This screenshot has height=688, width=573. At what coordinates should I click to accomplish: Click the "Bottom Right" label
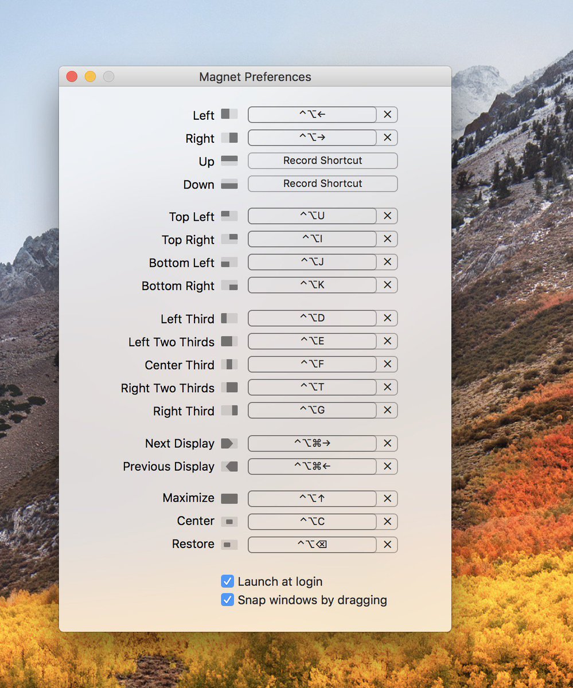tap(178, 286)
